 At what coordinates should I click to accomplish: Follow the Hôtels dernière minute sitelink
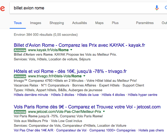(x=31, y=95)
